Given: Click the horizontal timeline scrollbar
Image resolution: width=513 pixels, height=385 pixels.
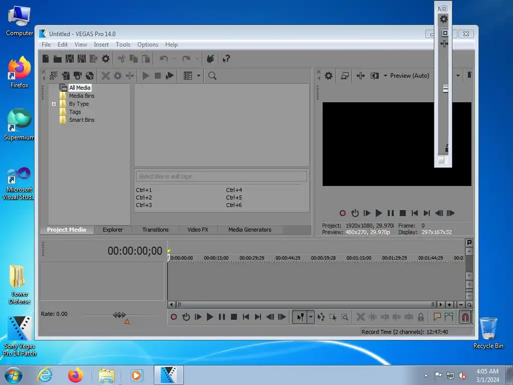Looking at the screenshot, I should coord(306,305).
